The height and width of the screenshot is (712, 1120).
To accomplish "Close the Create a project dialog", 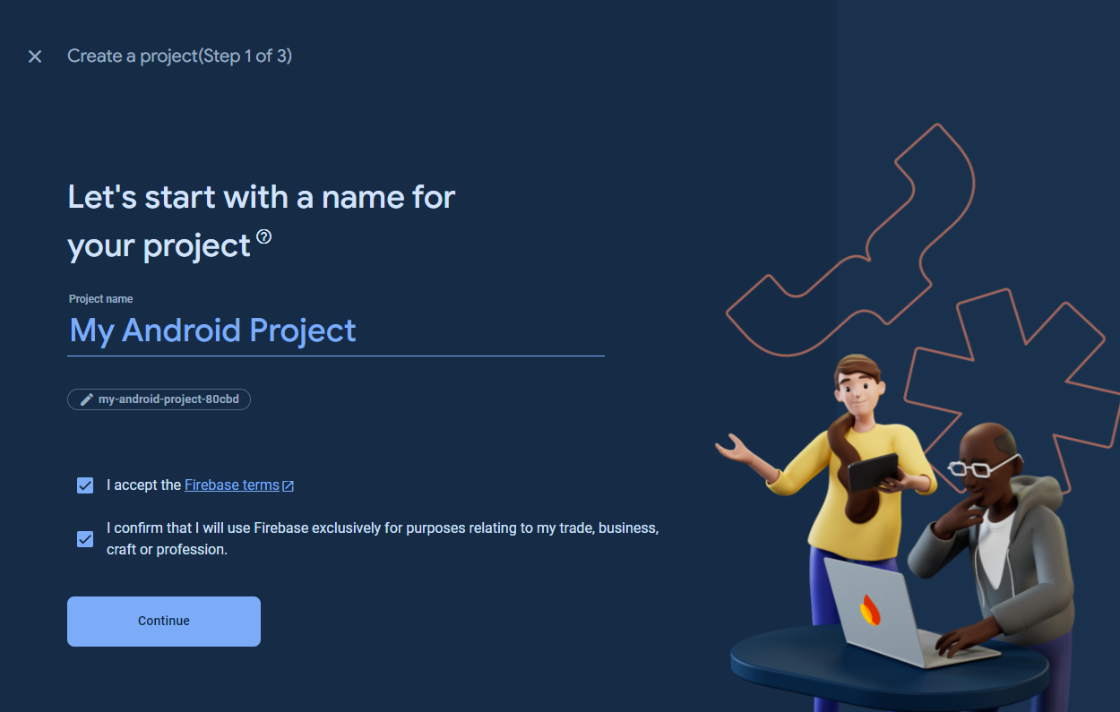I will [35, 56].
